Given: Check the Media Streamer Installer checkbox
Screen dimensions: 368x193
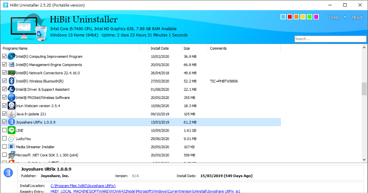Looking at the screenshot, I should click(x=4, y=147).
